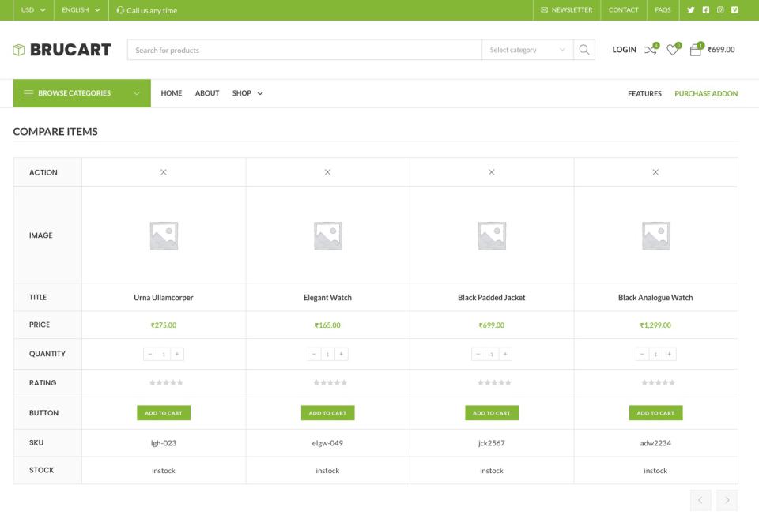Open the wishlist heart icon
759x515 pixels.
672,50
